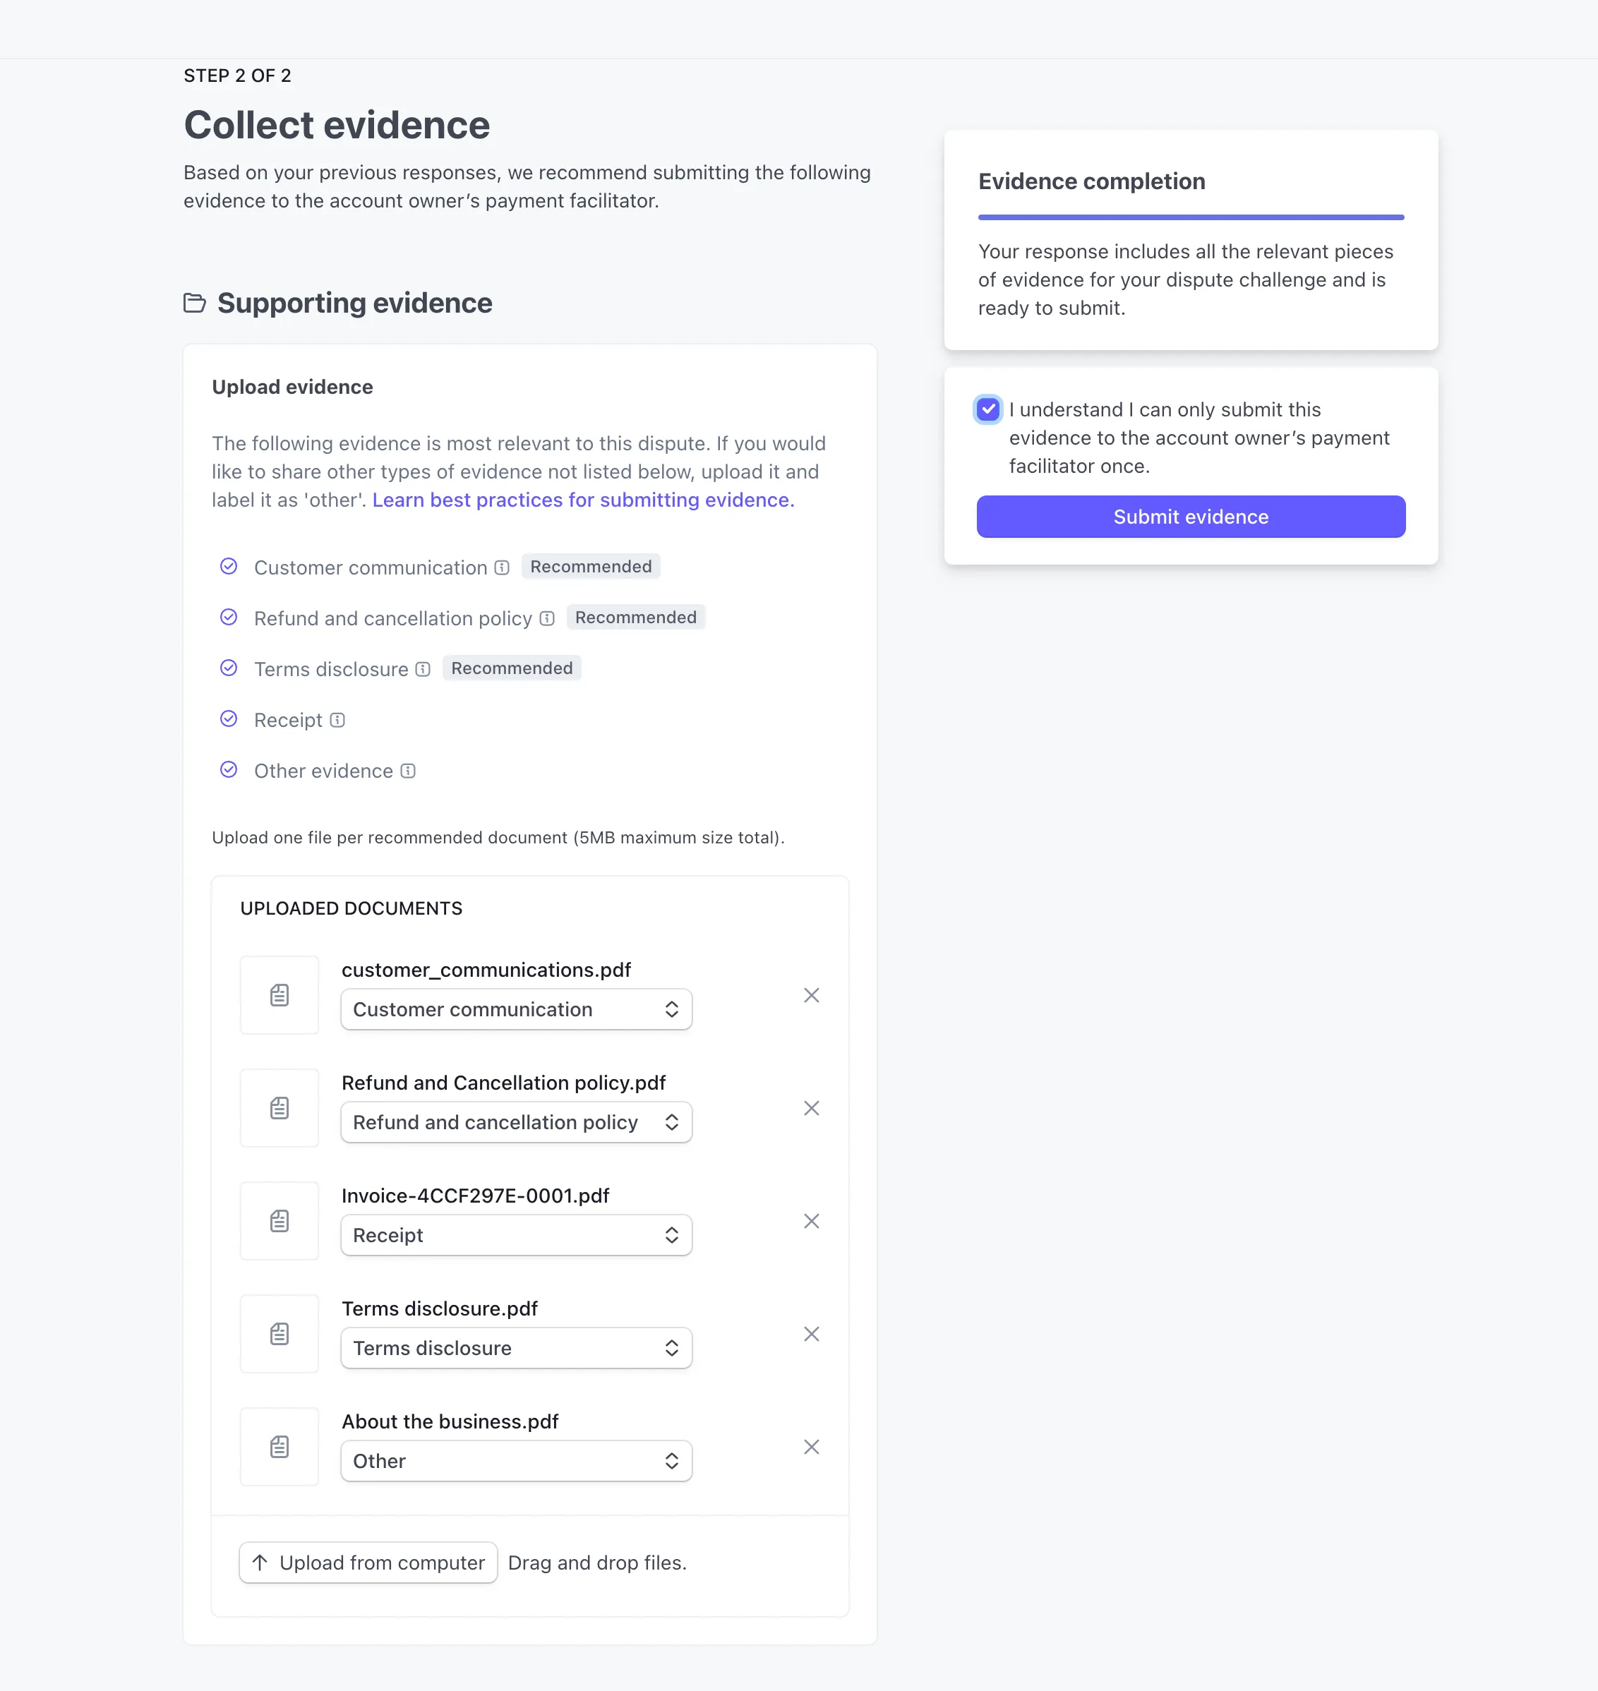Click the Receipt checkmark status icon
The height and width of the screenshot is (1691, 1598).
pyautogui.click(x=228, y=719)
